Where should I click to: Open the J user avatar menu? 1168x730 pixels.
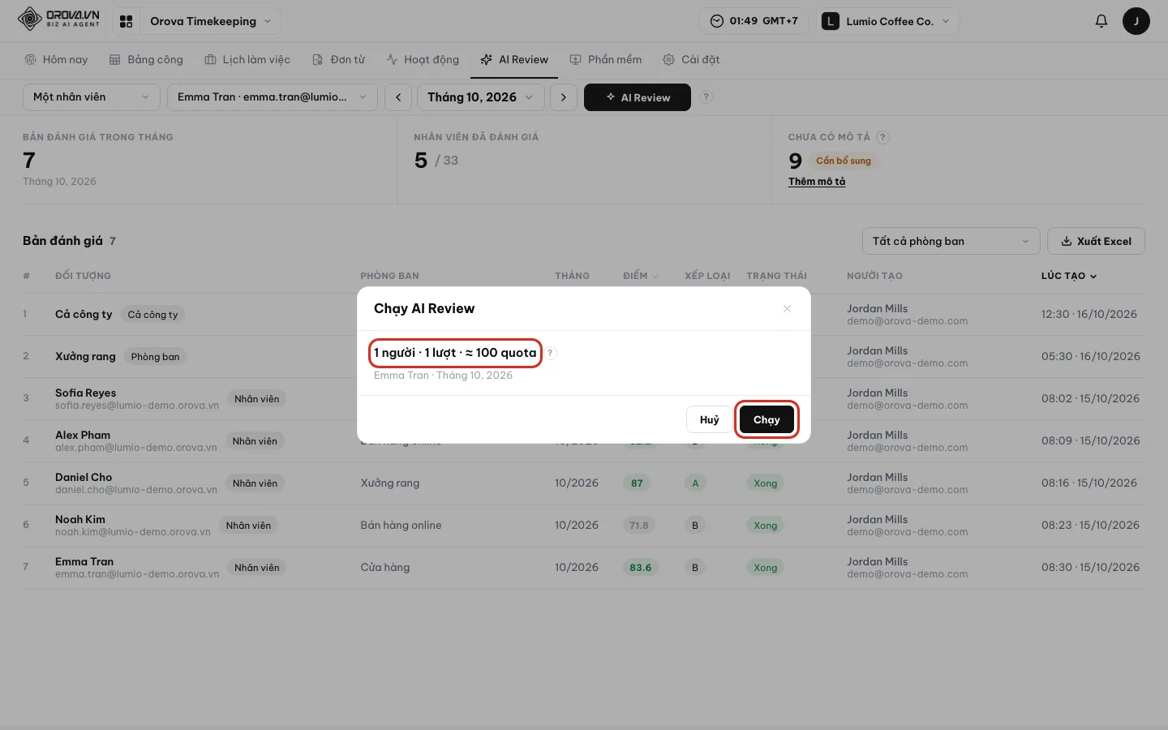click(x=1136, y=21)
